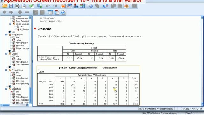This screenshot has height=115, width=204.
Task: Demote outline item with the right arrow
Action: click(x=11, y=12)
